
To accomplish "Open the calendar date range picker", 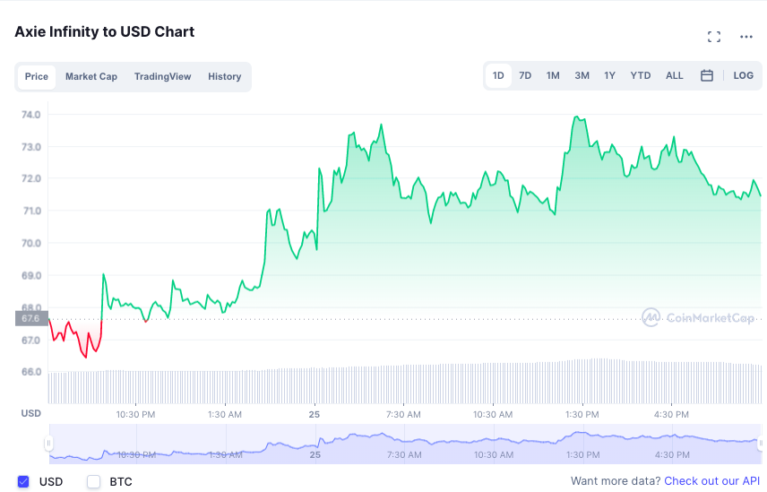I will [x=706, y=75].
